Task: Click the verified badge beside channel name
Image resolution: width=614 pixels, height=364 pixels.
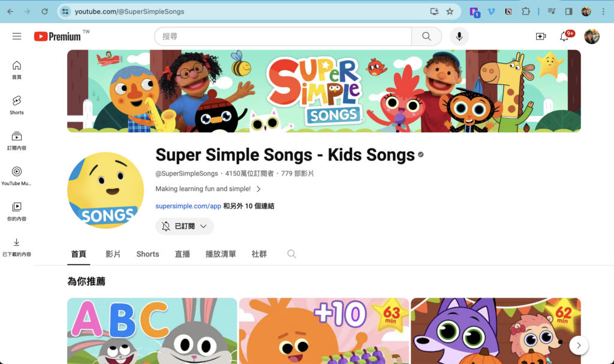Action: [420, 155]
